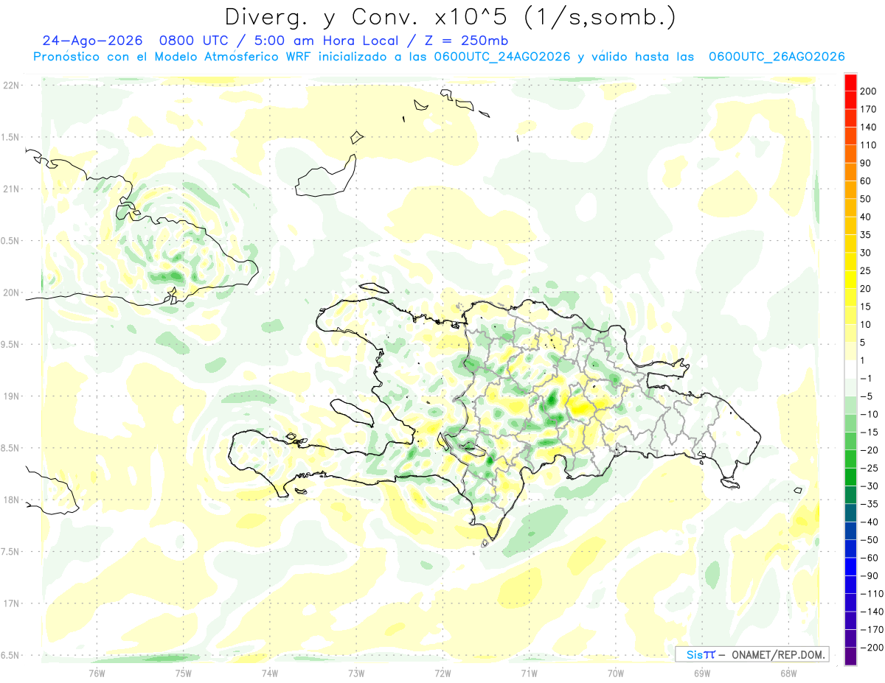Click the "6.5N" latitude label
This screenshot has height=683, width=885.
click(x=11, y=655)
